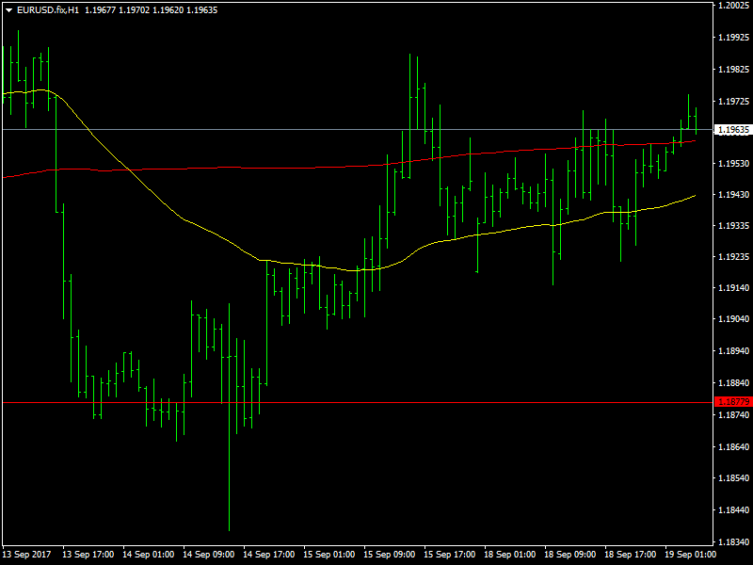Click the 1.19530 price scale value
Viewport: 753px width, 565px height.
733,164
